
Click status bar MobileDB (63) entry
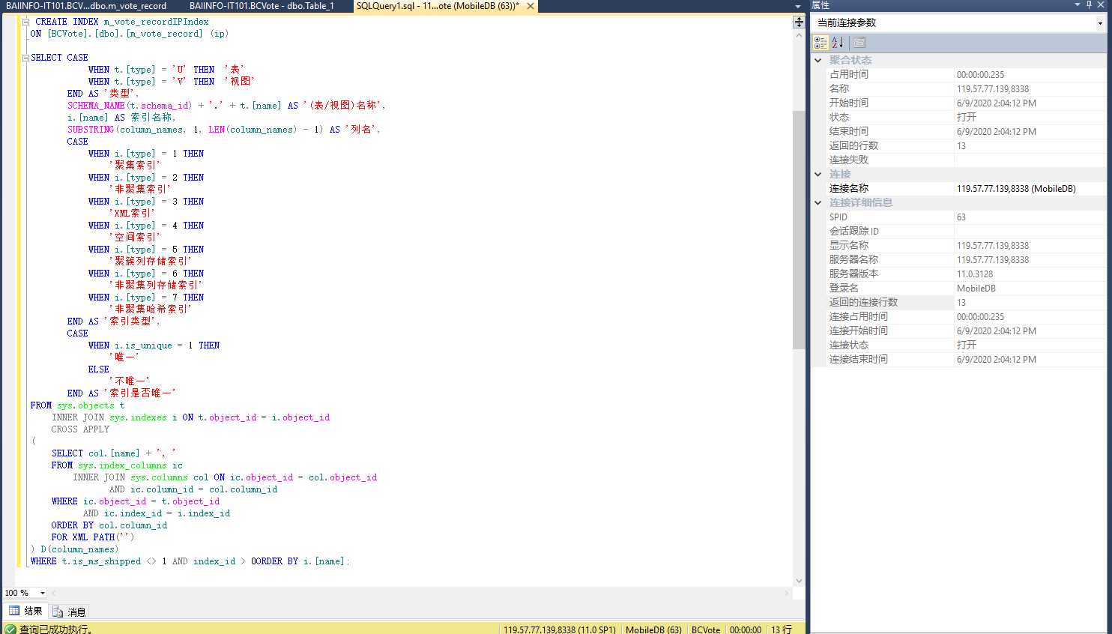pyautogui.click(x=653, y=630)
